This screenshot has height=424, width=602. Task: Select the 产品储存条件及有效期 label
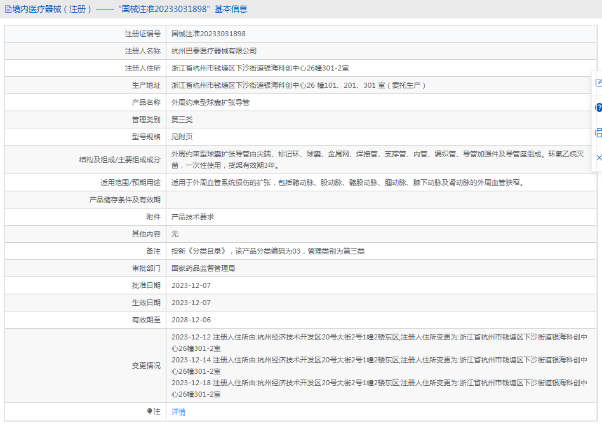[x=124, y=200]
